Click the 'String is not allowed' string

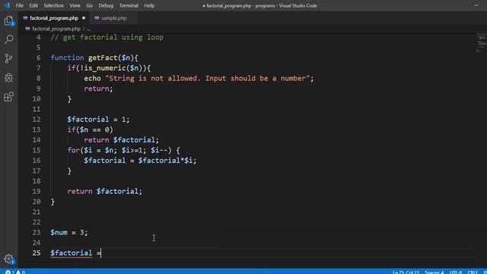[207, 78]
